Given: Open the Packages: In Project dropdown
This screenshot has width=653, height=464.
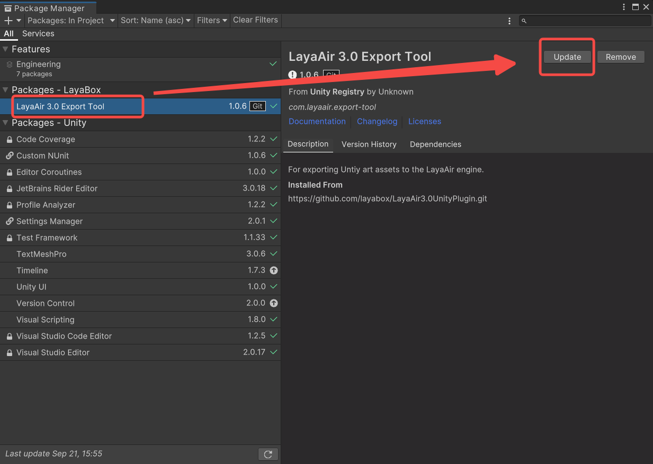Looking at the screenshot, I should [71, 21].
